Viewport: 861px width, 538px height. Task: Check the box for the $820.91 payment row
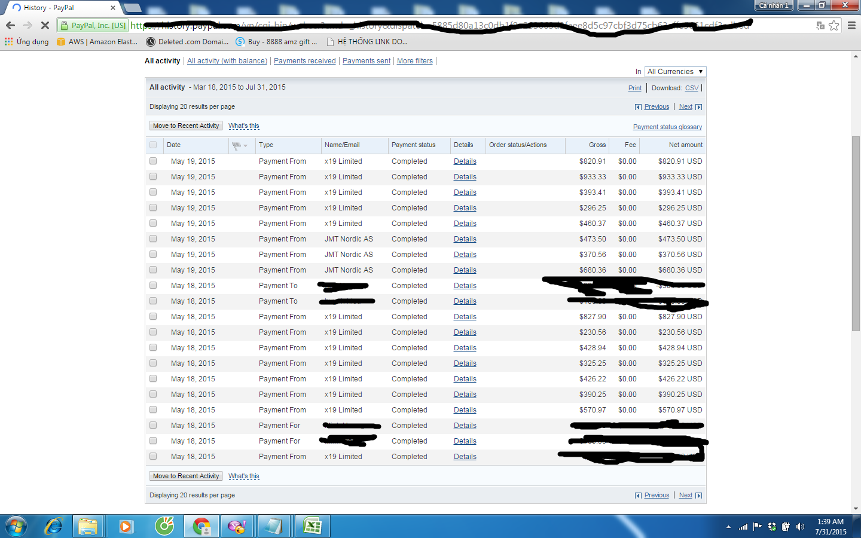pyautogui.click(x=153, y=161)
